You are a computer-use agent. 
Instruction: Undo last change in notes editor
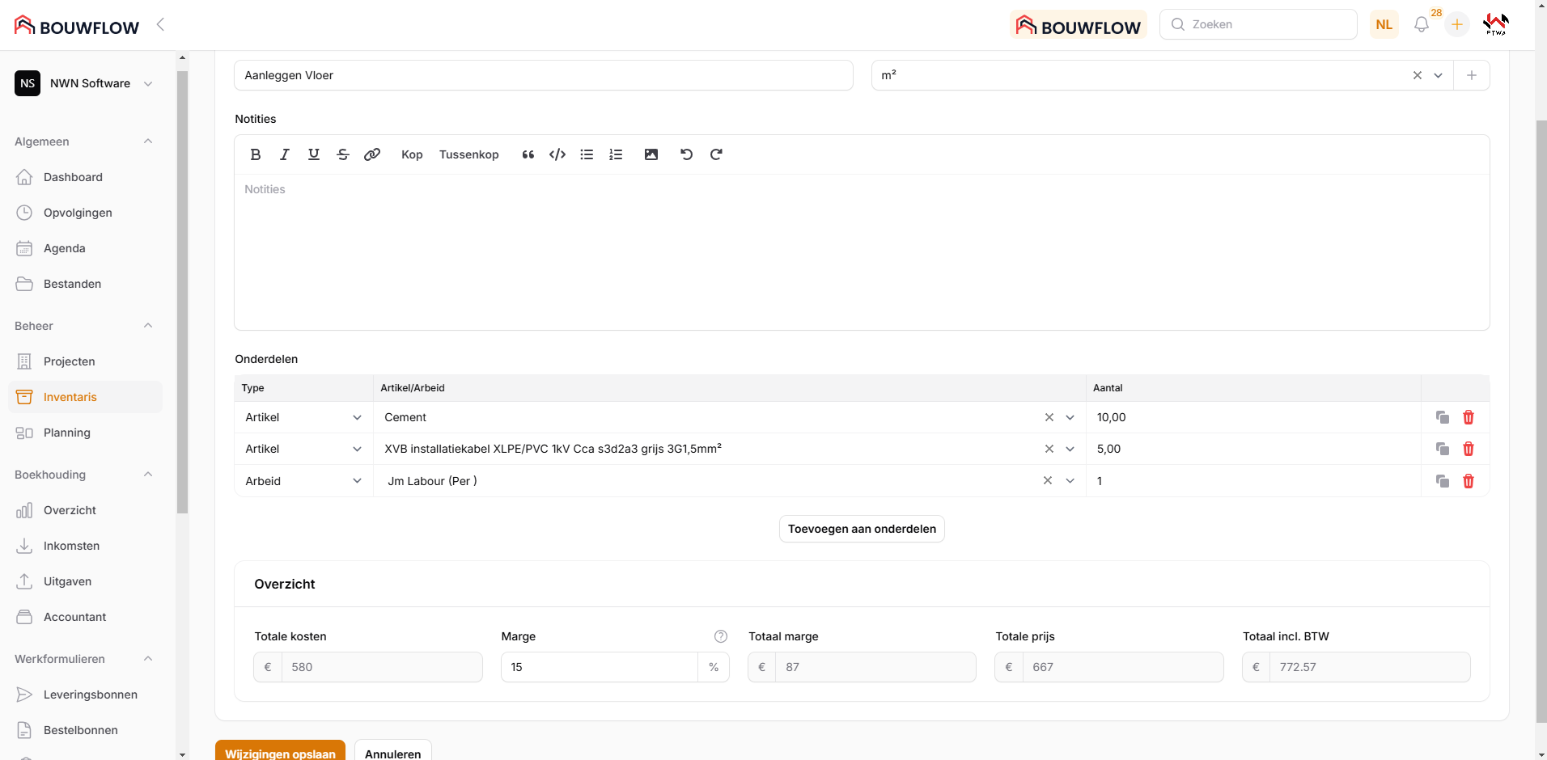pos(686,154)
